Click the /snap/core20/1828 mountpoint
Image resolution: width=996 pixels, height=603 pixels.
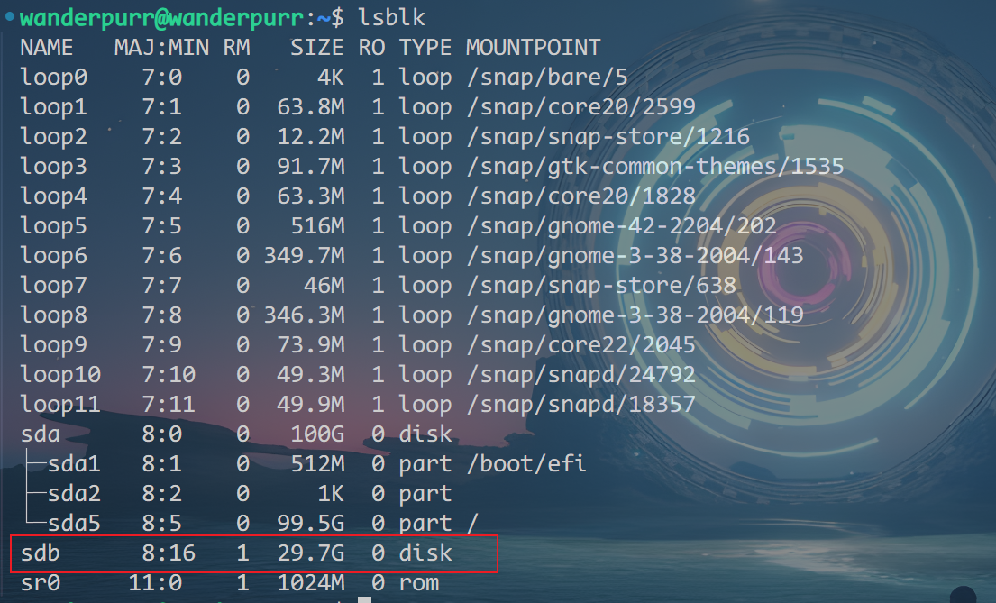(581, 196)
